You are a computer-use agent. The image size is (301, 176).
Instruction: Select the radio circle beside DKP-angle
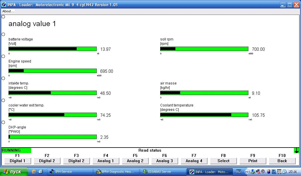3,122
